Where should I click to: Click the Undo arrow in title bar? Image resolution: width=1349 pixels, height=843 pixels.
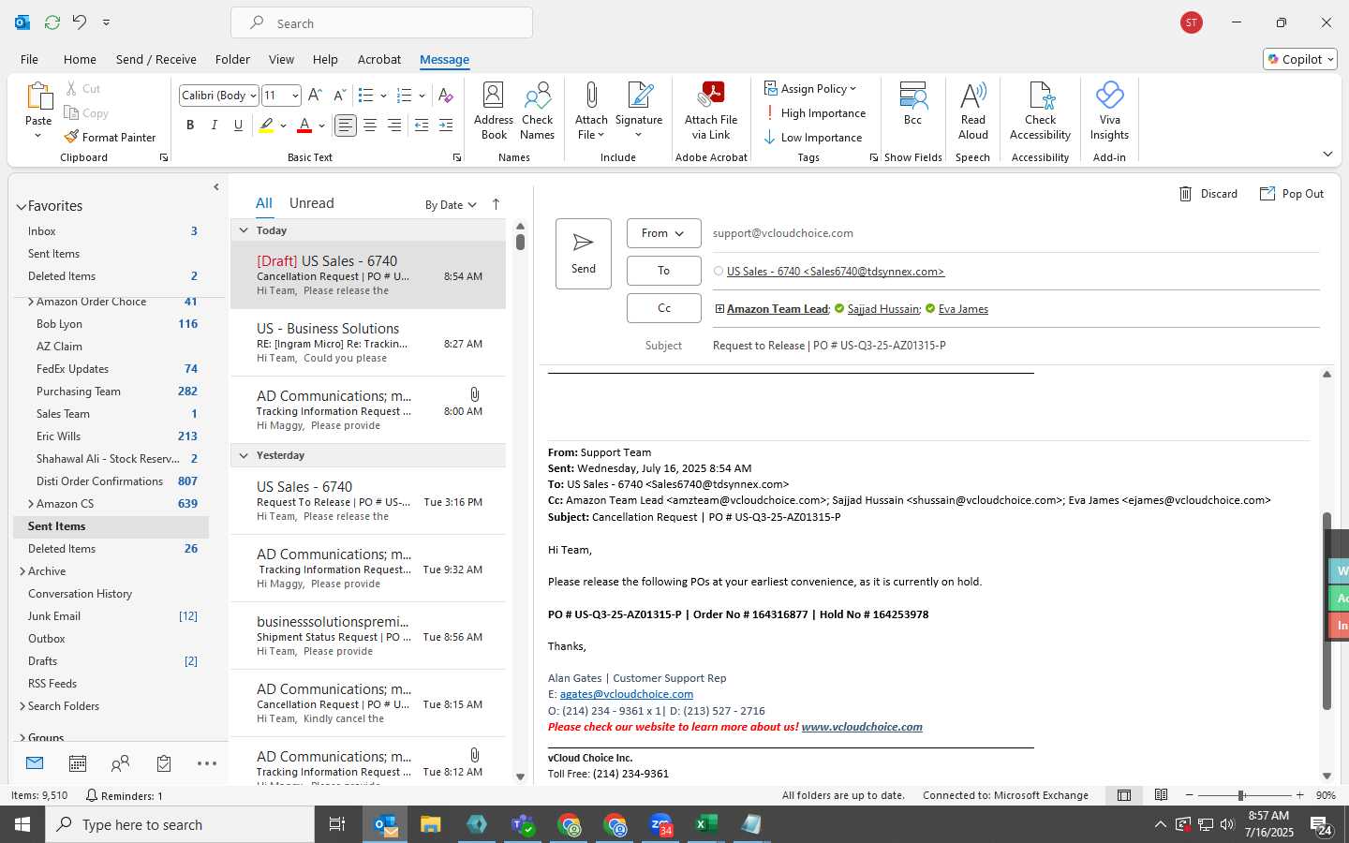80,22
